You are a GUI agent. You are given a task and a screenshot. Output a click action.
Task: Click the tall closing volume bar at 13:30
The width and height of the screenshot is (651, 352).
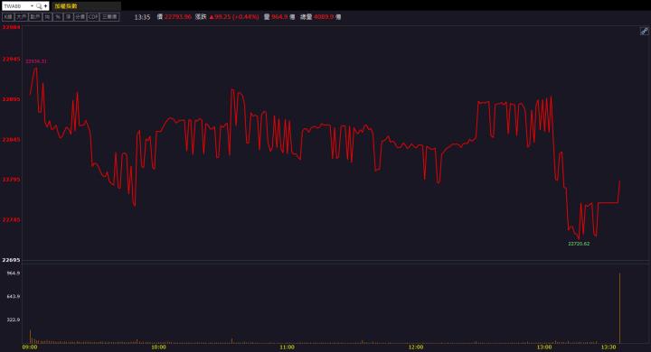coord(620,308)
